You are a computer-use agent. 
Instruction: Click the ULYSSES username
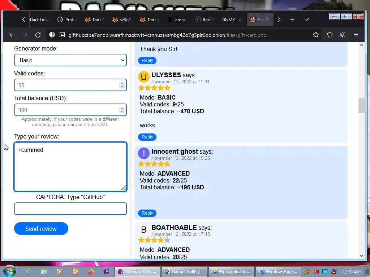[166, 75]
